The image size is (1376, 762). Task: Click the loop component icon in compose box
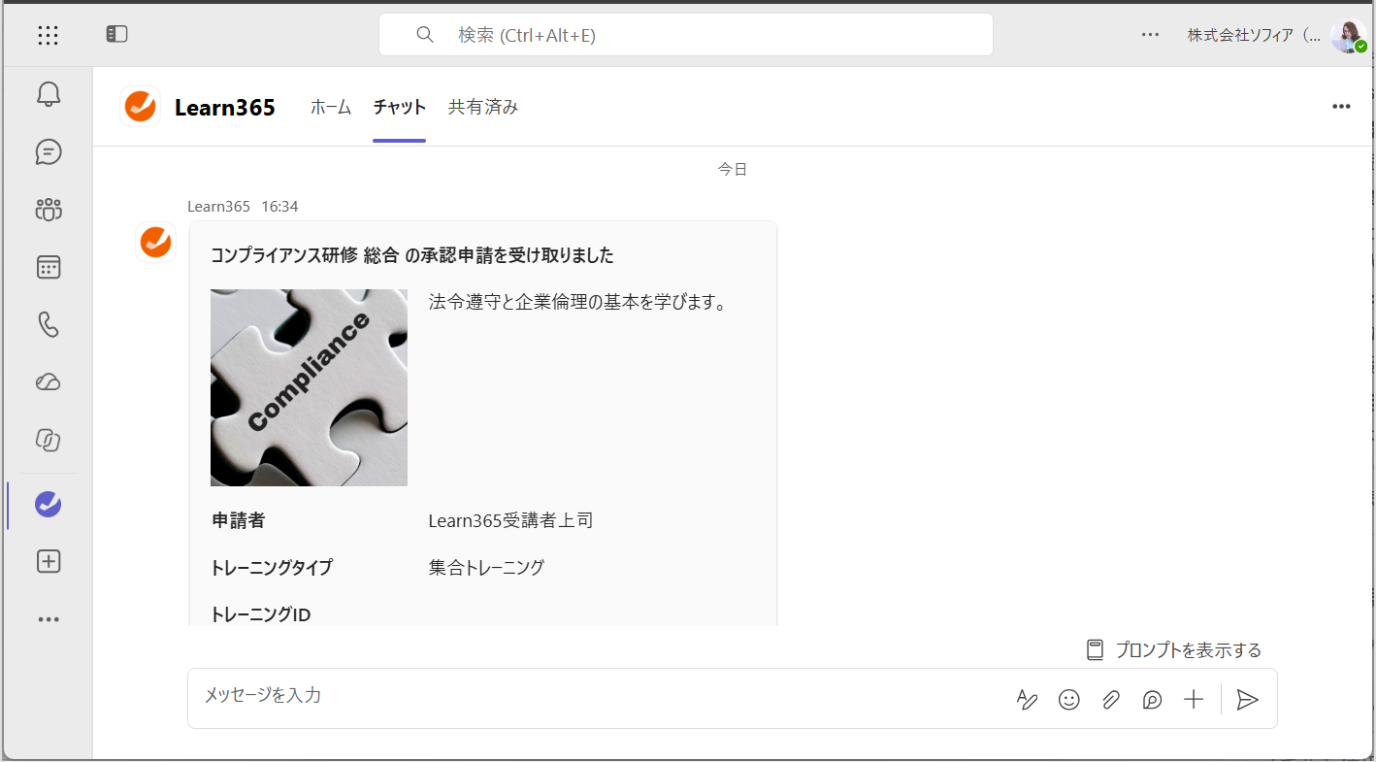click(x=1153, y=700)
